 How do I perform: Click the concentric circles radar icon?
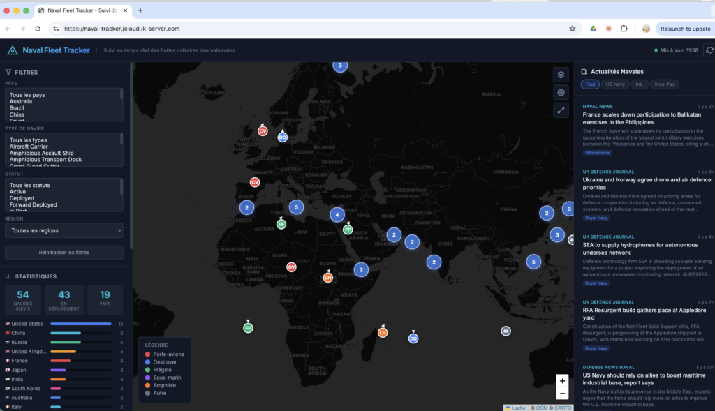pyautogui.click(x=561, y=92)
